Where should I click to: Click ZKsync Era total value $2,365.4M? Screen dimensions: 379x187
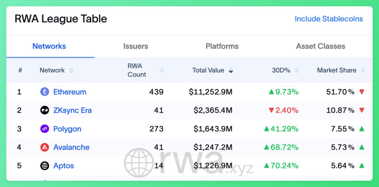[x=213, y=110]
